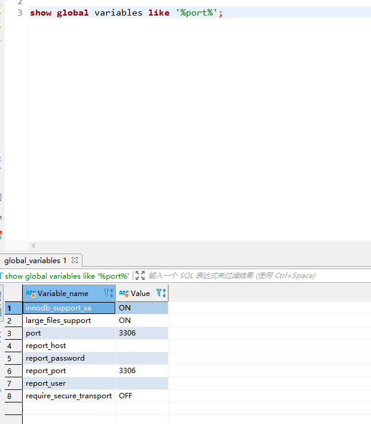Viewport: 371px width, 424px height.
Task: Click the Variable_name column type icon
Action: click(31, 294)
